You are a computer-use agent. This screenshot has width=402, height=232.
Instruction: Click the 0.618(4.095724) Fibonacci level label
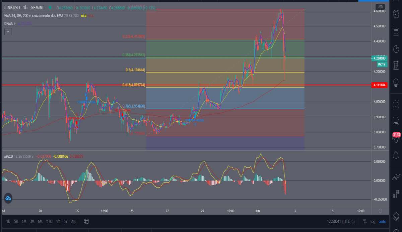coord(133,85)
